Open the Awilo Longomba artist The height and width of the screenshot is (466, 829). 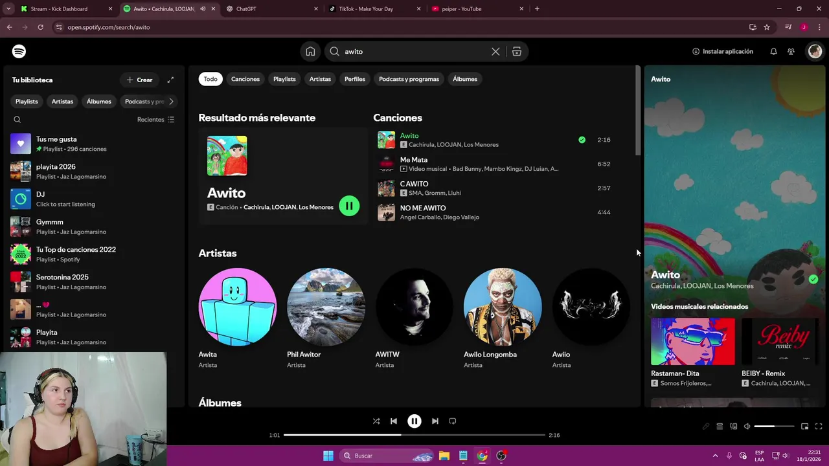tap(503, 307)
